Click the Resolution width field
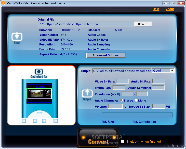The width and height of the screenshot is (186, 149). [x=127, y=94]
